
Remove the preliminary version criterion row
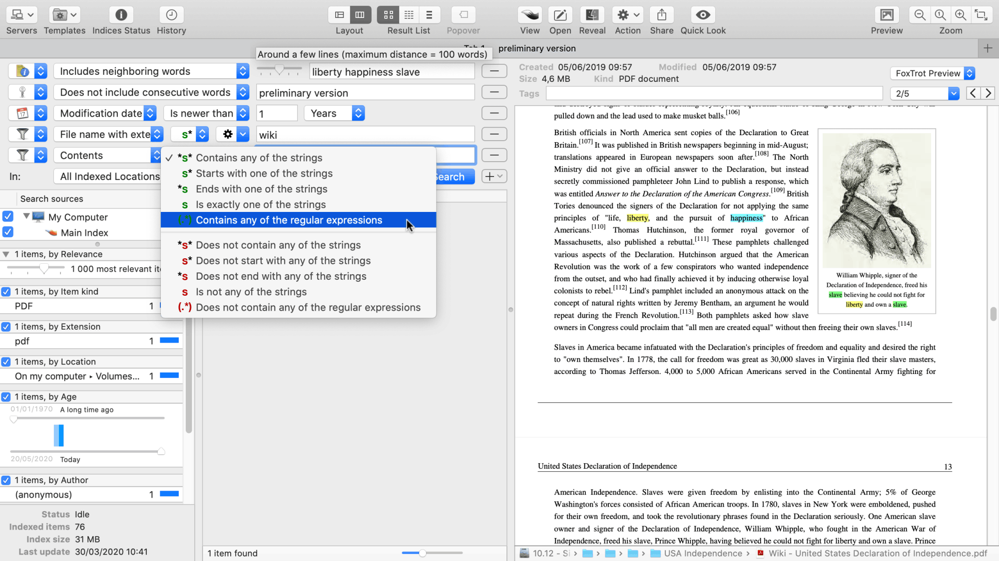[x=494, y=92]
